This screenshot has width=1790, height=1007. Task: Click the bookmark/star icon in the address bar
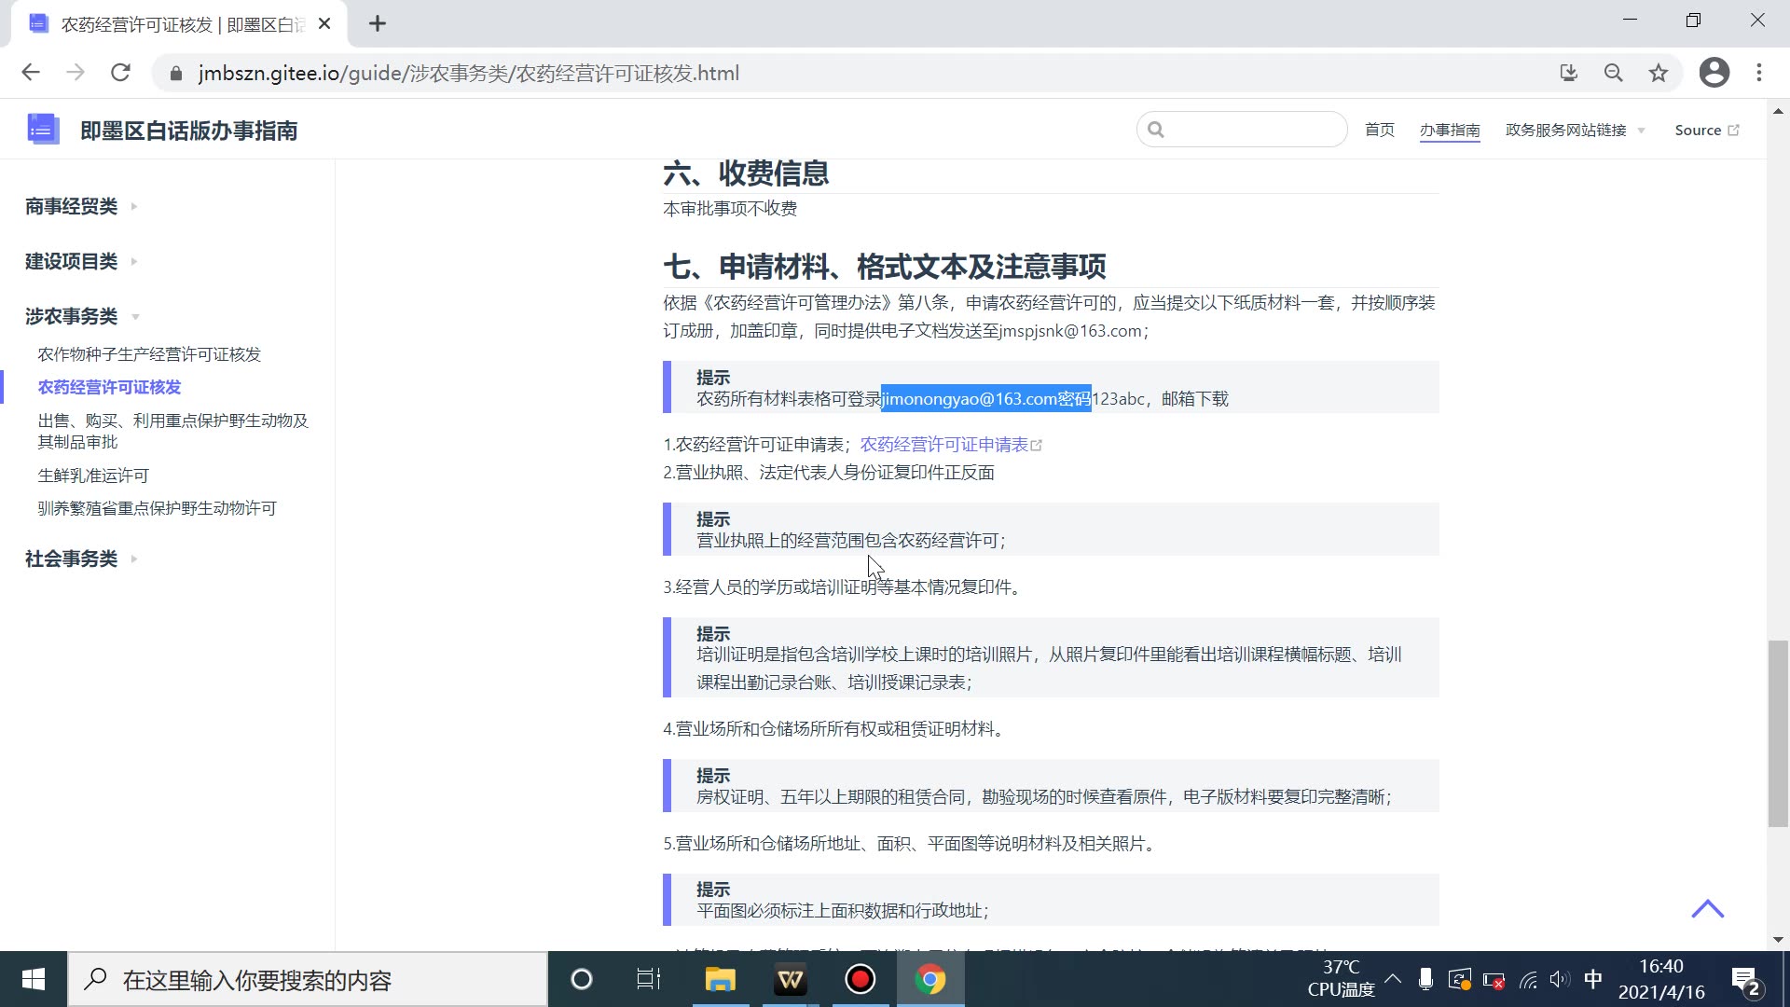(x=1658, y=73)
